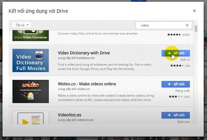This screenshot has height=140, width=207.
Task: Click the Make a video online description
Action: point(106,98)
